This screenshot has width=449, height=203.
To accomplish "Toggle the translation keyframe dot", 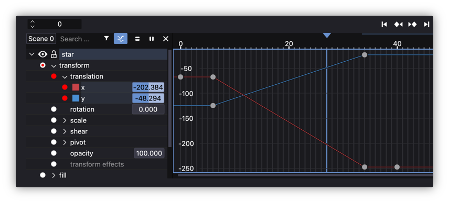I will click(54, 76).
